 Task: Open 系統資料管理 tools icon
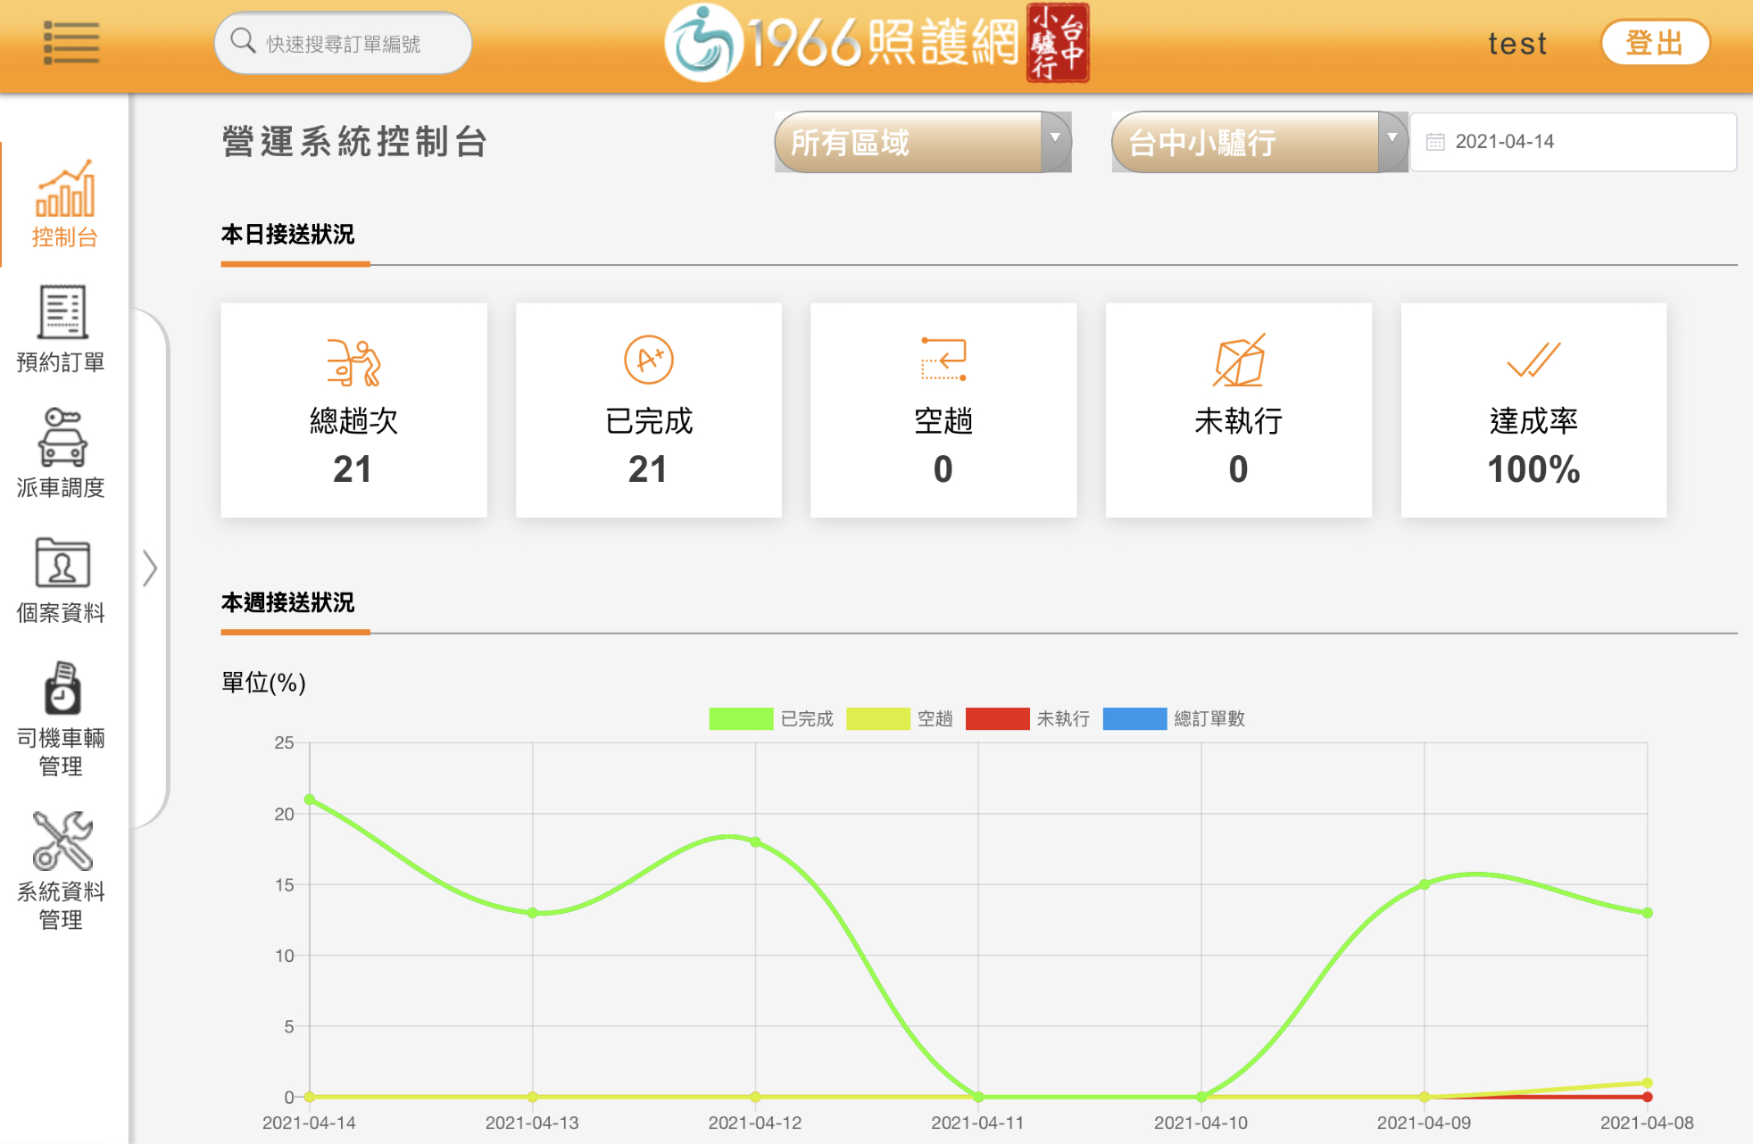tap(62, 840)
